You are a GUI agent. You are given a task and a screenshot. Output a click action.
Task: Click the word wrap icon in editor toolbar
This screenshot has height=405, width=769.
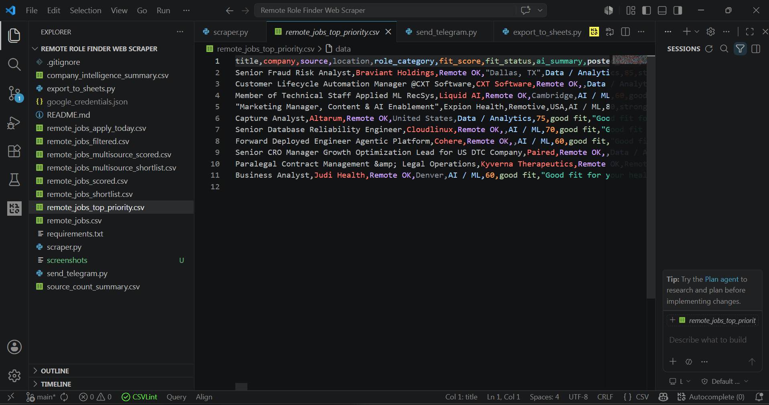tap(610, 32)
